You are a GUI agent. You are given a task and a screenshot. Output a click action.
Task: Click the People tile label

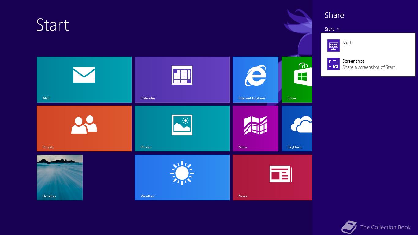(x=48, y=147)
